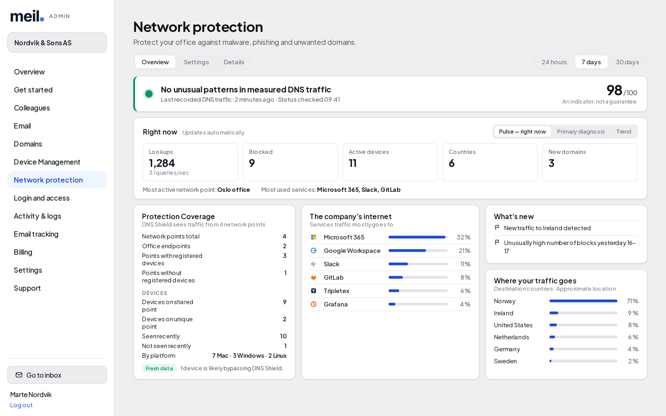This screenshot has width=666, height=416.
Task: Click the Norway traffic percentage bar
Action: pyautogui.click(x=583, y=301)
